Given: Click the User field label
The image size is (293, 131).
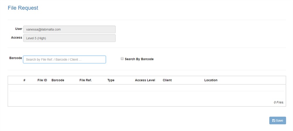Looking at the screenshot, I should (18, 29).
